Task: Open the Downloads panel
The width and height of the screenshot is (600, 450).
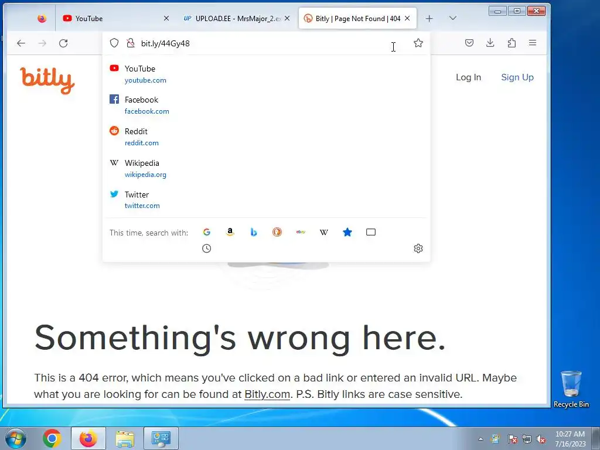Action: click(x=490, y=43)
